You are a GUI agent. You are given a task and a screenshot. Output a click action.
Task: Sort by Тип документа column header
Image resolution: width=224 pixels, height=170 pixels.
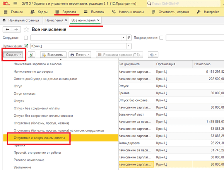tap(136, 64)
